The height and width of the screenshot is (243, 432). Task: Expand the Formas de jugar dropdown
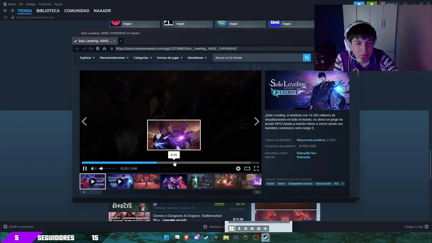170,58
